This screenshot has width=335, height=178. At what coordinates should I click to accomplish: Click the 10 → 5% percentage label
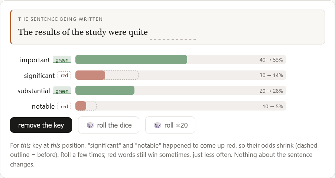(x=273, y=106)
